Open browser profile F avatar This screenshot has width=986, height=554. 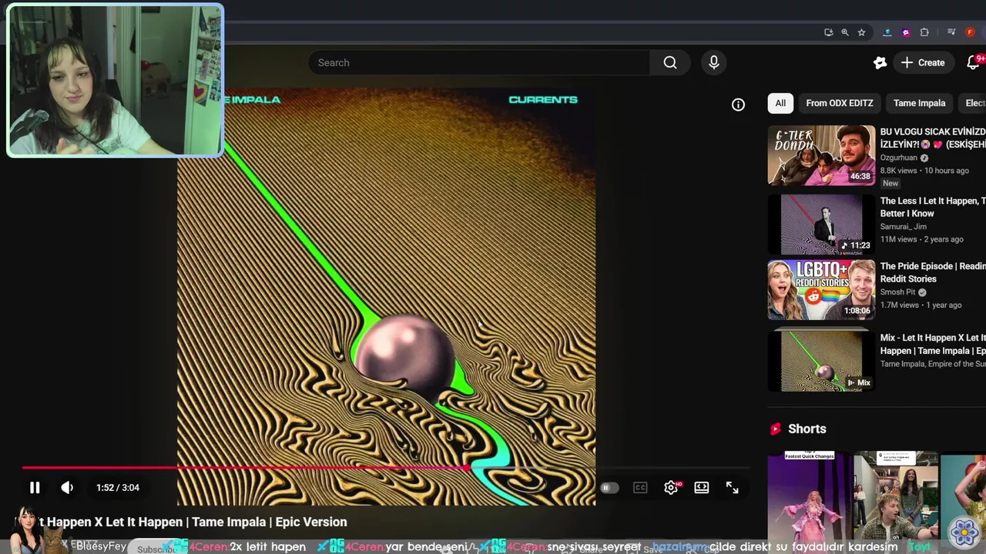click(x=971, y=32)
